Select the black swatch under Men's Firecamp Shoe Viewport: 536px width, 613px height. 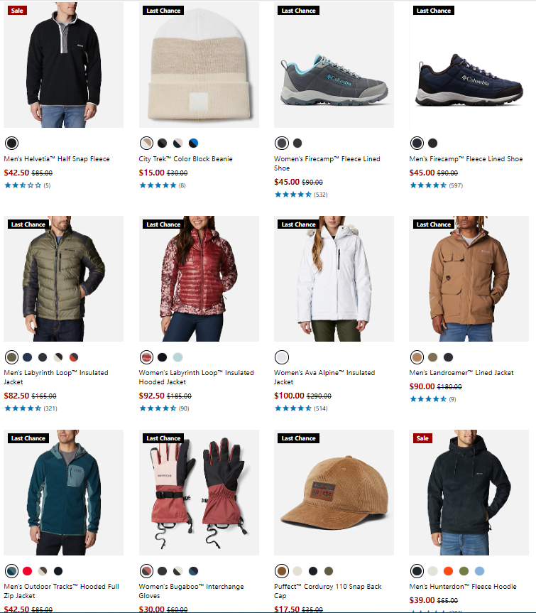[432, 143]
